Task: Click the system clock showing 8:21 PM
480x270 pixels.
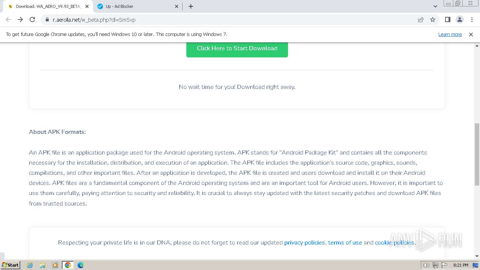Action: click(x=460, y=265)
